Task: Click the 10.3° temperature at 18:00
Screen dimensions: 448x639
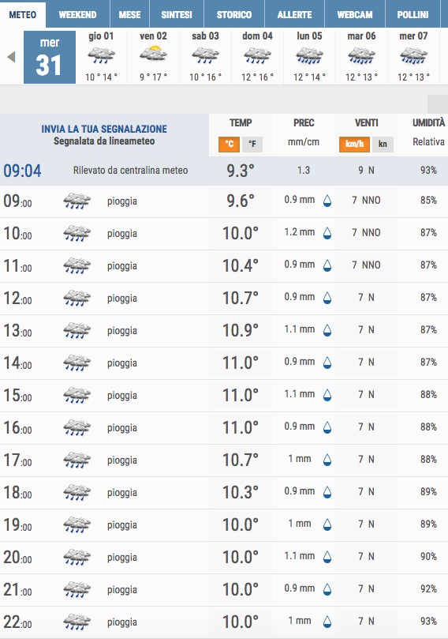Action: pyautogui.click(x=241, y=493)
